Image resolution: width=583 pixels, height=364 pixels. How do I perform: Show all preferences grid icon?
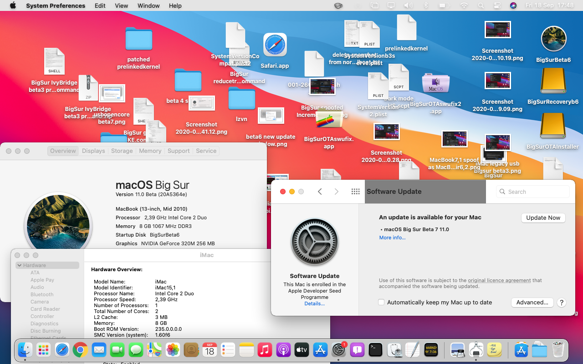[356, 192]
